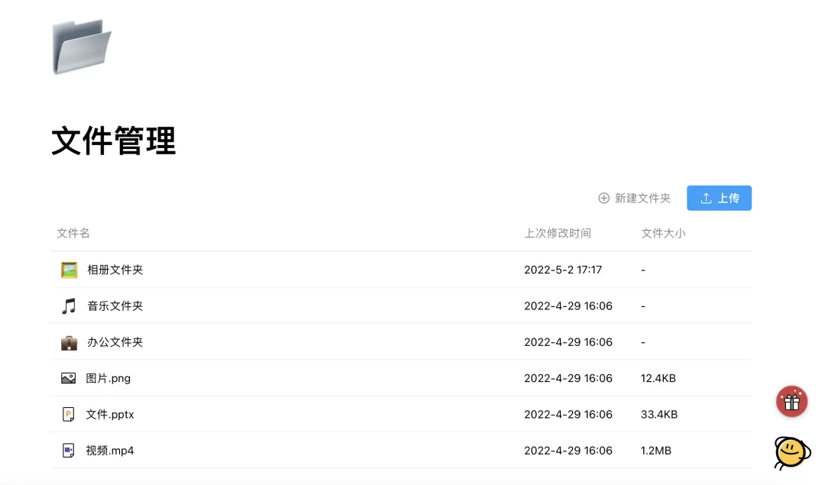Open the 音乐文件夹 folder
The height and width of the screenshot is (485, 825).
pos(115,306)
